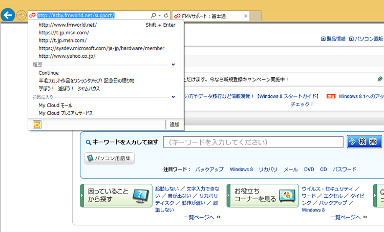The height and width of the screenshot is (232, 384).
Task: Open the パソコン用語集 button
Action: point(109,158)
